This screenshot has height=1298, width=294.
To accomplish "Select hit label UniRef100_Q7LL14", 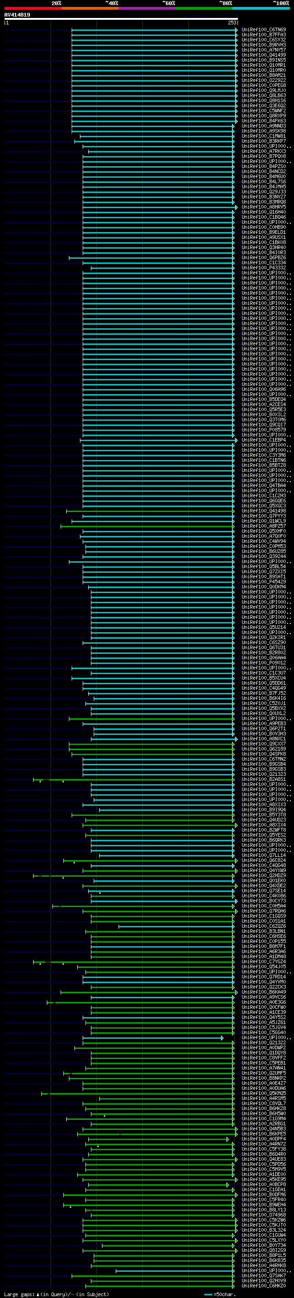I will [264, 855].
